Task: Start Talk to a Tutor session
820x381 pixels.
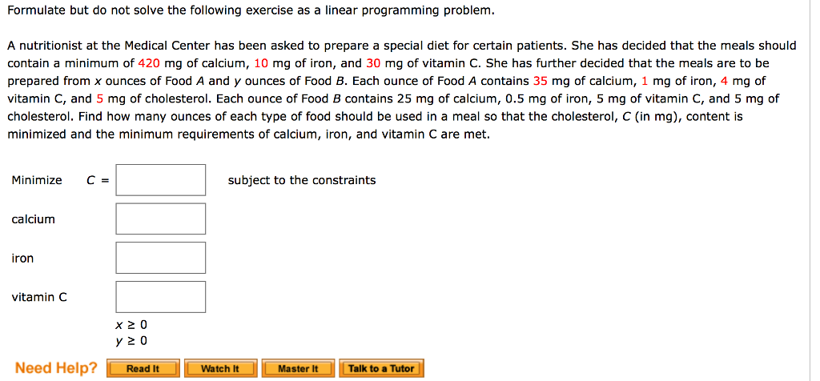Action: (381, 368)
